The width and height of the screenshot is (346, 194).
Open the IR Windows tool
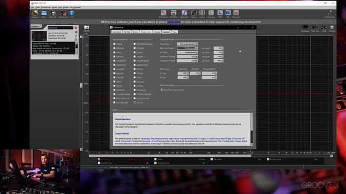click(x=163, y=13)
